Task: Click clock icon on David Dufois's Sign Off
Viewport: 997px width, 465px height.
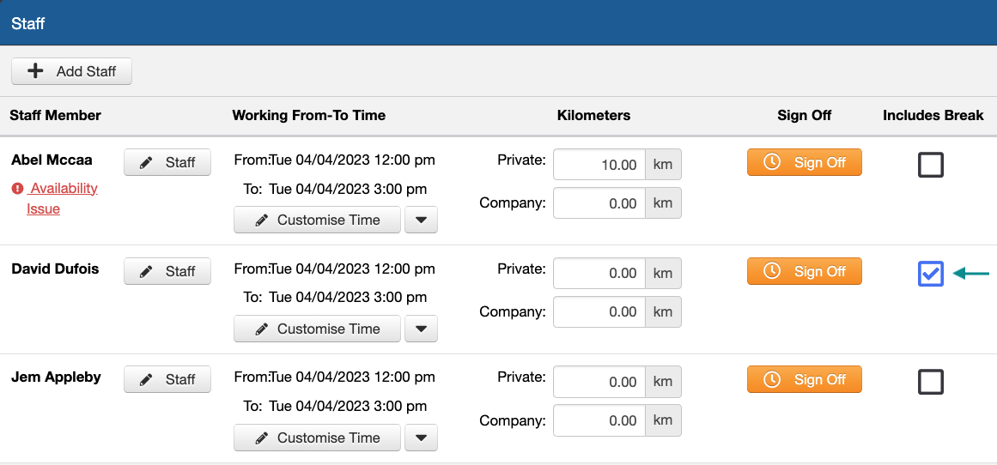Action: click(772, 270)
